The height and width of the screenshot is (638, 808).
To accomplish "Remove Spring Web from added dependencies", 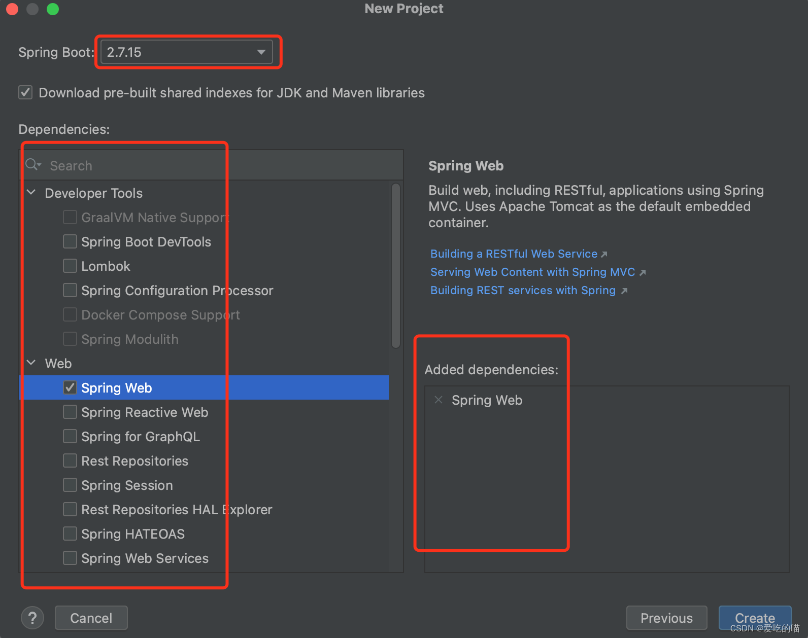I will [x=438, y=400].
